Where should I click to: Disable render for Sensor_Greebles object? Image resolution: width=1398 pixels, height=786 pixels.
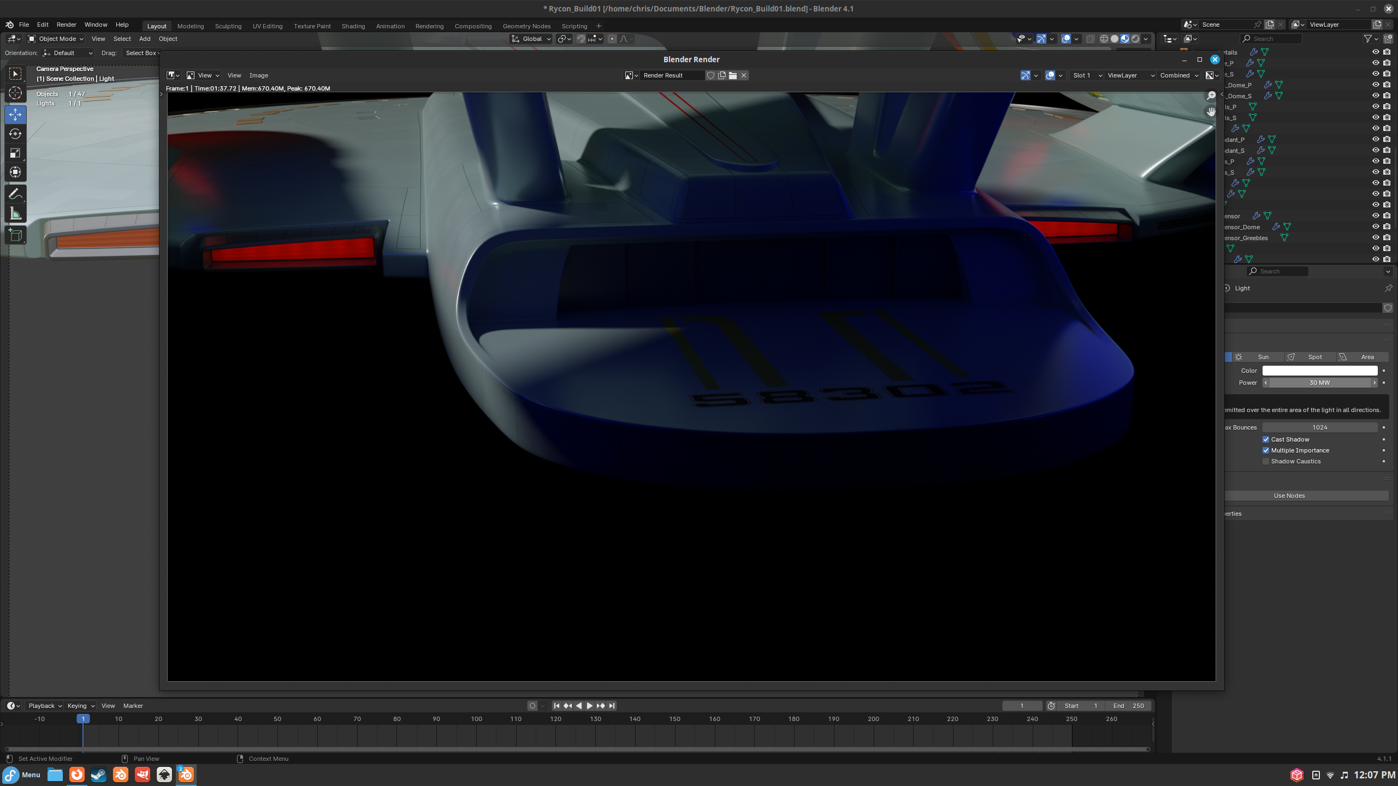[1387, 237]
